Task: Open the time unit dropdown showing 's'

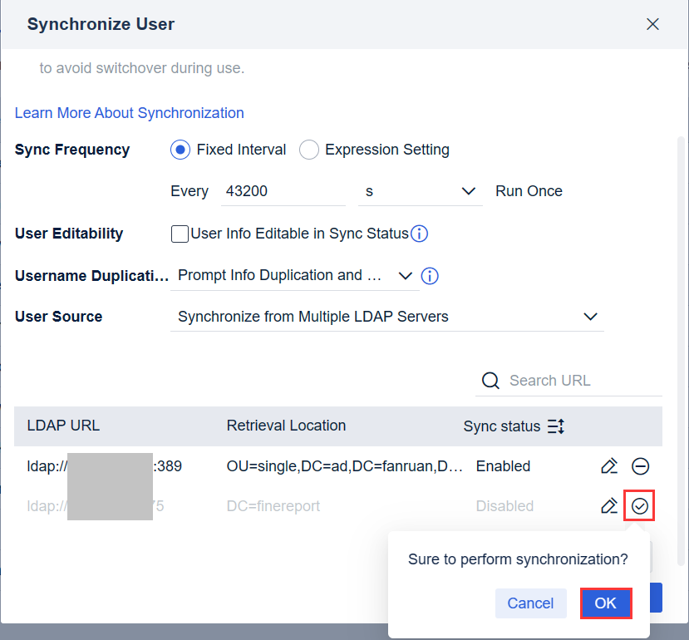Action: pos(420,190)
